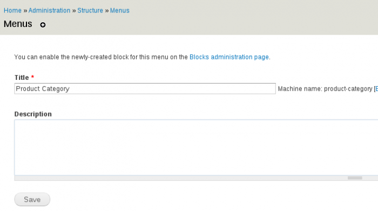Click the add to shortcuts plus icon

43,25
